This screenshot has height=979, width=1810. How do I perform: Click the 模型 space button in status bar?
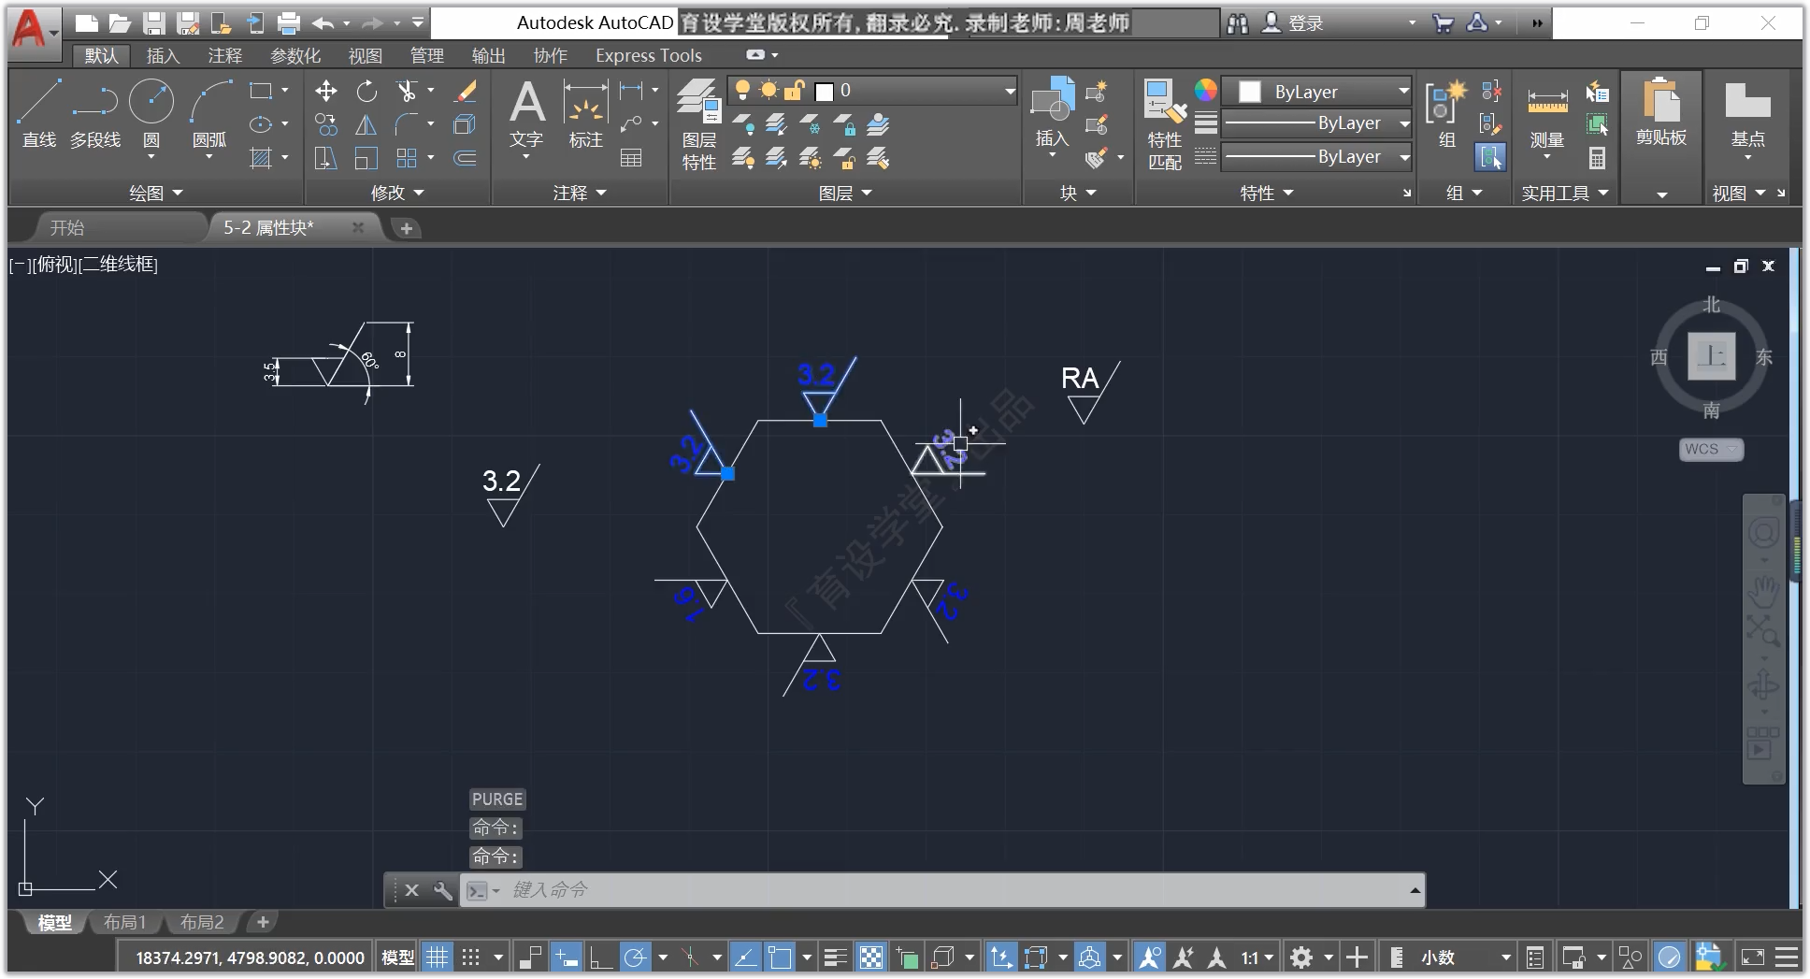(x=397, y=957)
